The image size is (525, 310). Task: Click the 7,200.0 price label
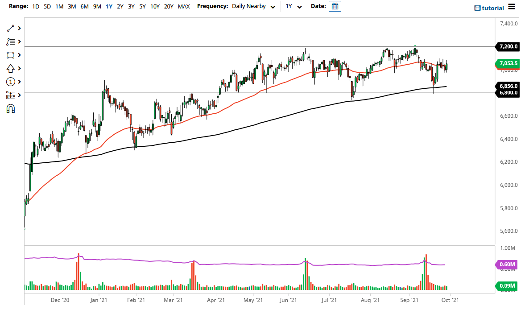508,46
